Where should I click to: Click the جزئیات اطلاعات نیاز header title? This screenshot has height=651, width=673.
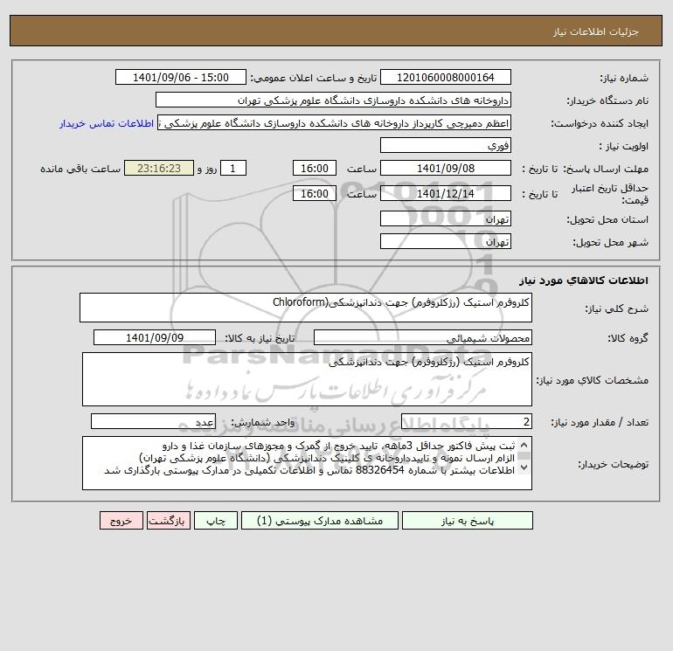596,32
